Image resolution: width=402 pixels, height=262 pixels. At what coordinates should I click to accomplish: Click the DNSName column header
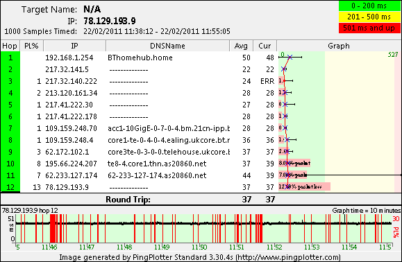point(167,46)
